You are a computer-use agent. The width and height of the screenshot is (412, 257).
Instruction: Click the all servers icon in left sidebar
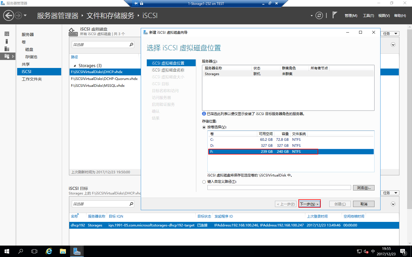pyautogui.click(x=7, y=49)
